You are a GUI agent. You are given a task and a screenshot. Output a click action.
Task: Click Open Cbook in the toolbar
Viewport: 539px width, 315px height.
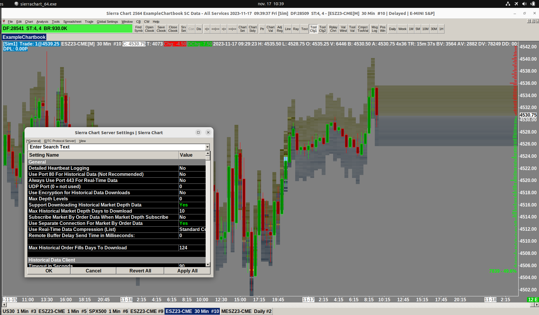coord(150,29)
